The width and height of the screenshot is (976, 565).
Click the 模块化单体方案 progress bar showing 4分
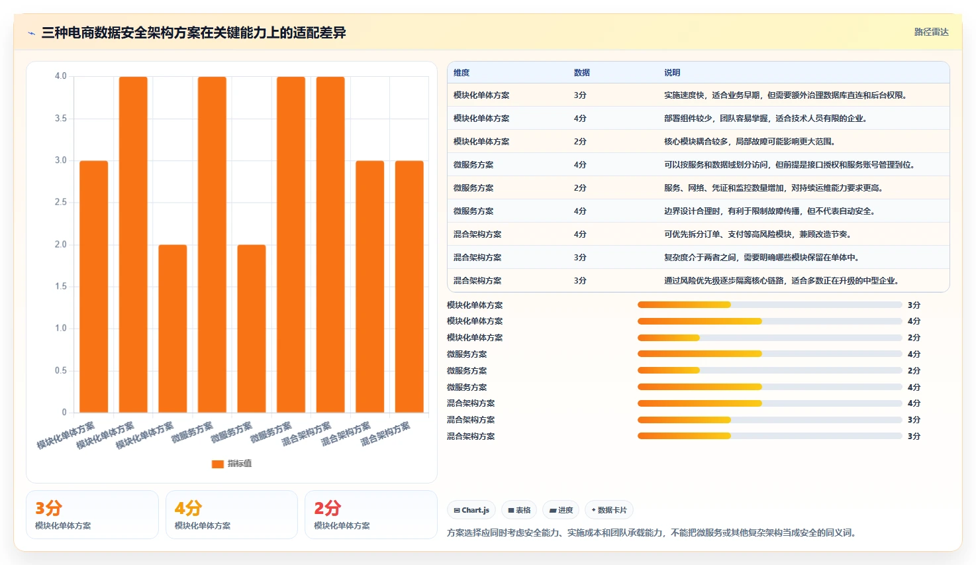coord(769,321)
